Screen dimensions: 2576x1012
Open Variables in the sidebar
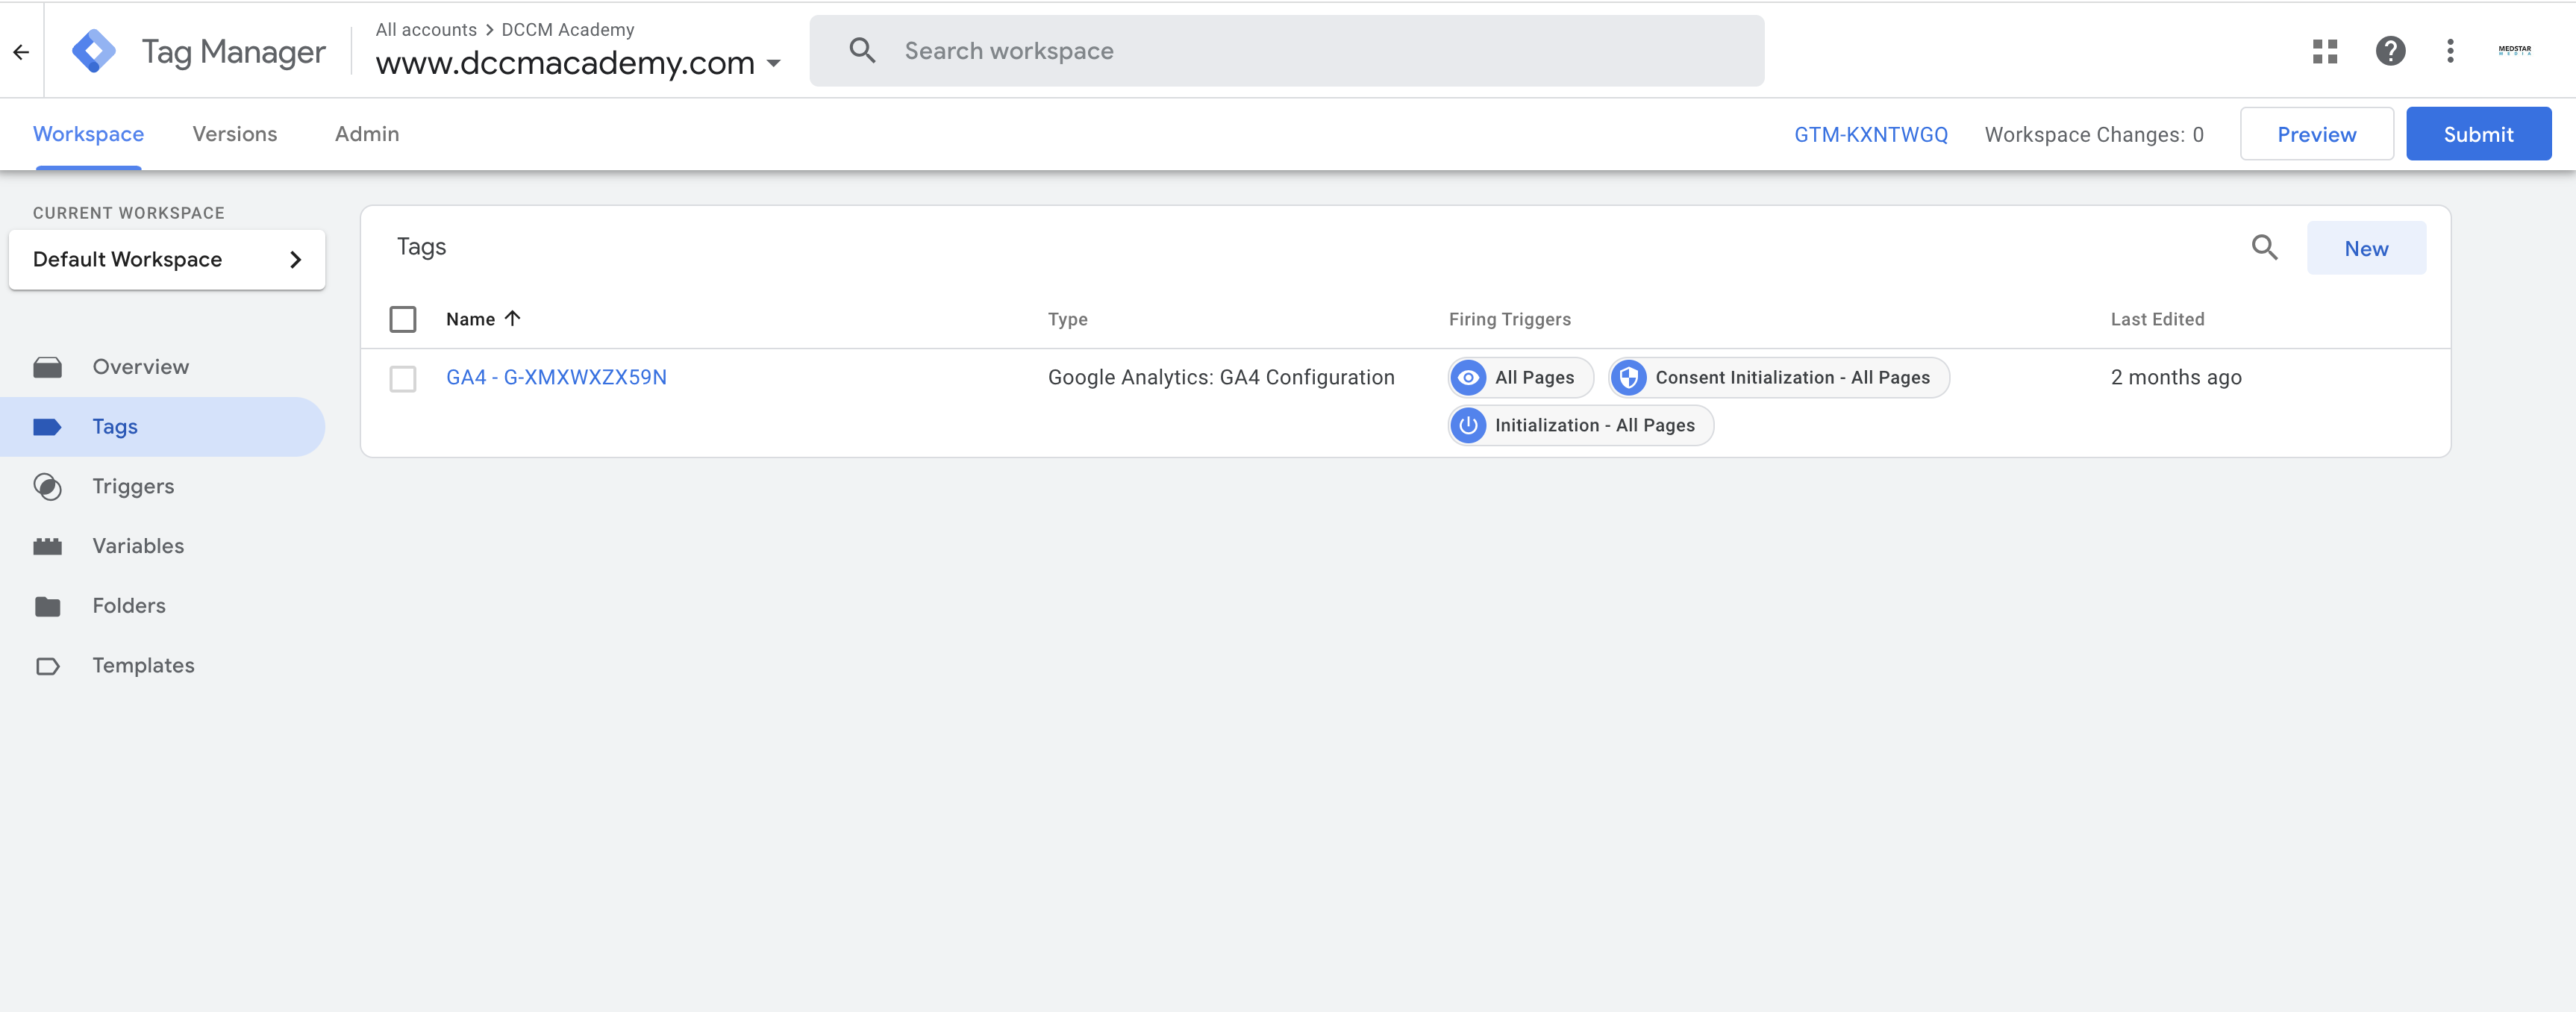[x=138, y=546]
